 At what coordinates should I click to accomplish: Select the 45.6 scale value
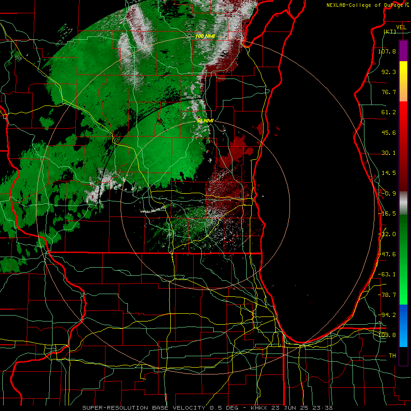point(389,132)
